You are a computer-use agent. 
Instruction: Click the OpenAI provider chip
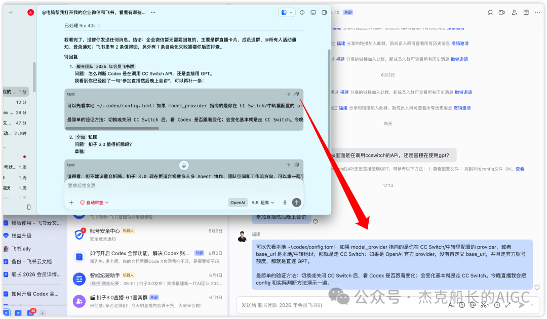pos(238,203)
